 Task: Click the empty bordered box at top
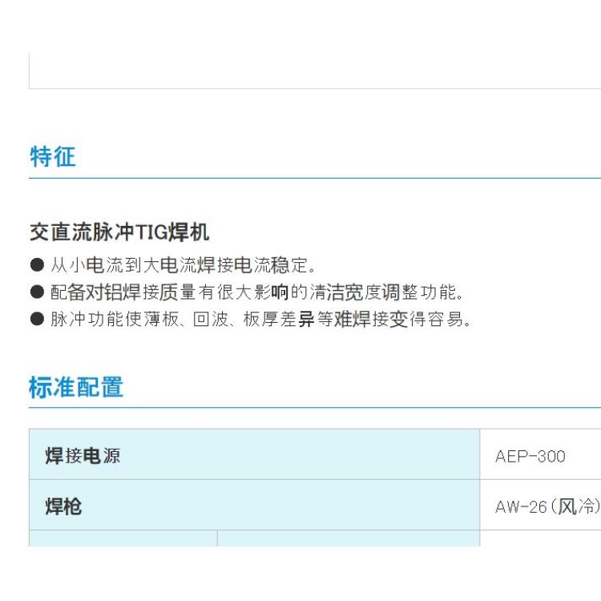coord(315,71)
